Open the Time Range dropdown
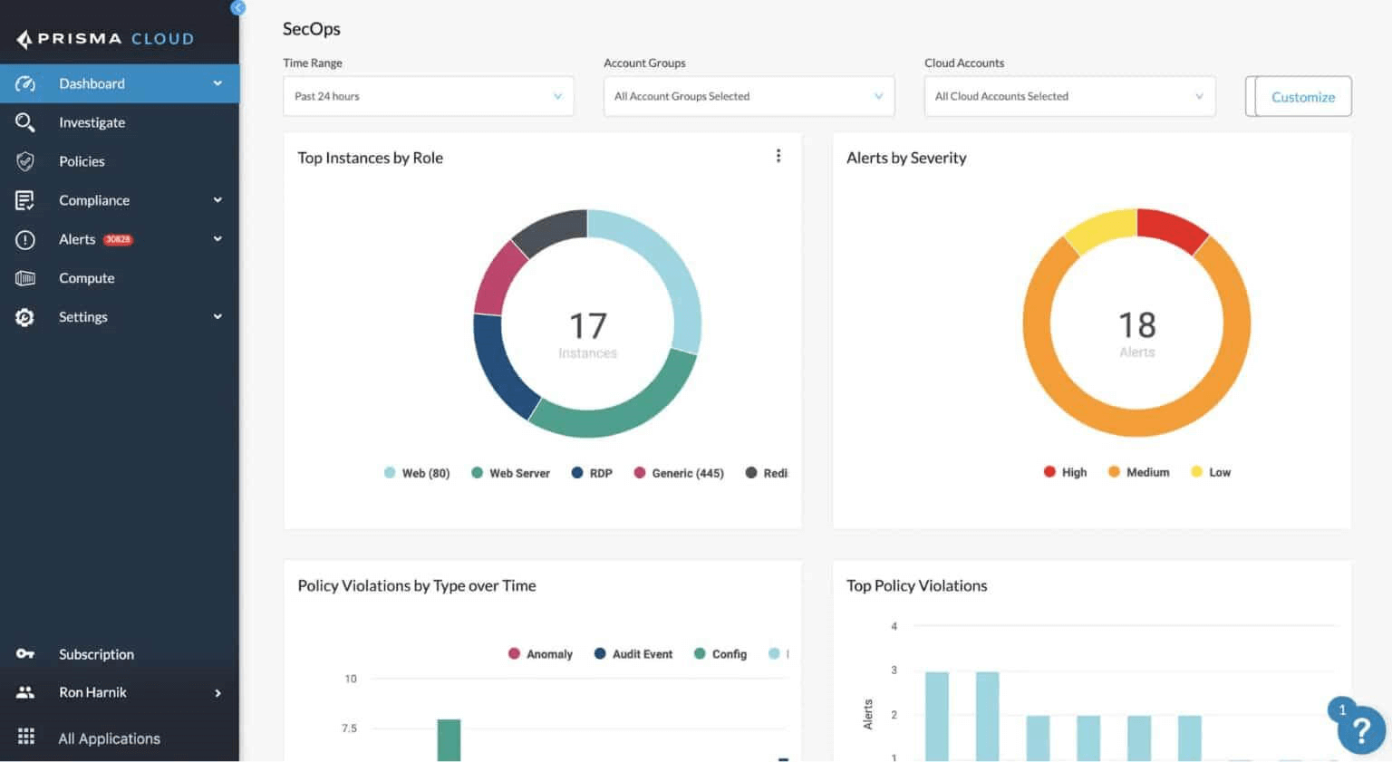This screenshot has width=1392, height=762. point(428,96)
